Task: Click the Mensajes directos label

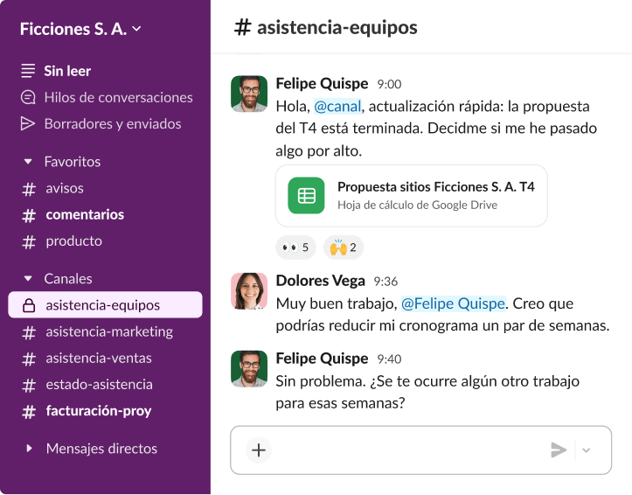Action: pos(101,449)
